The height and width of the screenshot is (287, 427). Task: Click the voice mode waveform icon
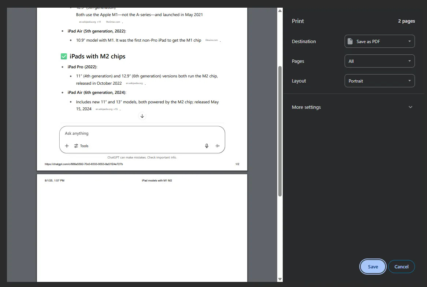pyautogui.click(x=218, y=146)
